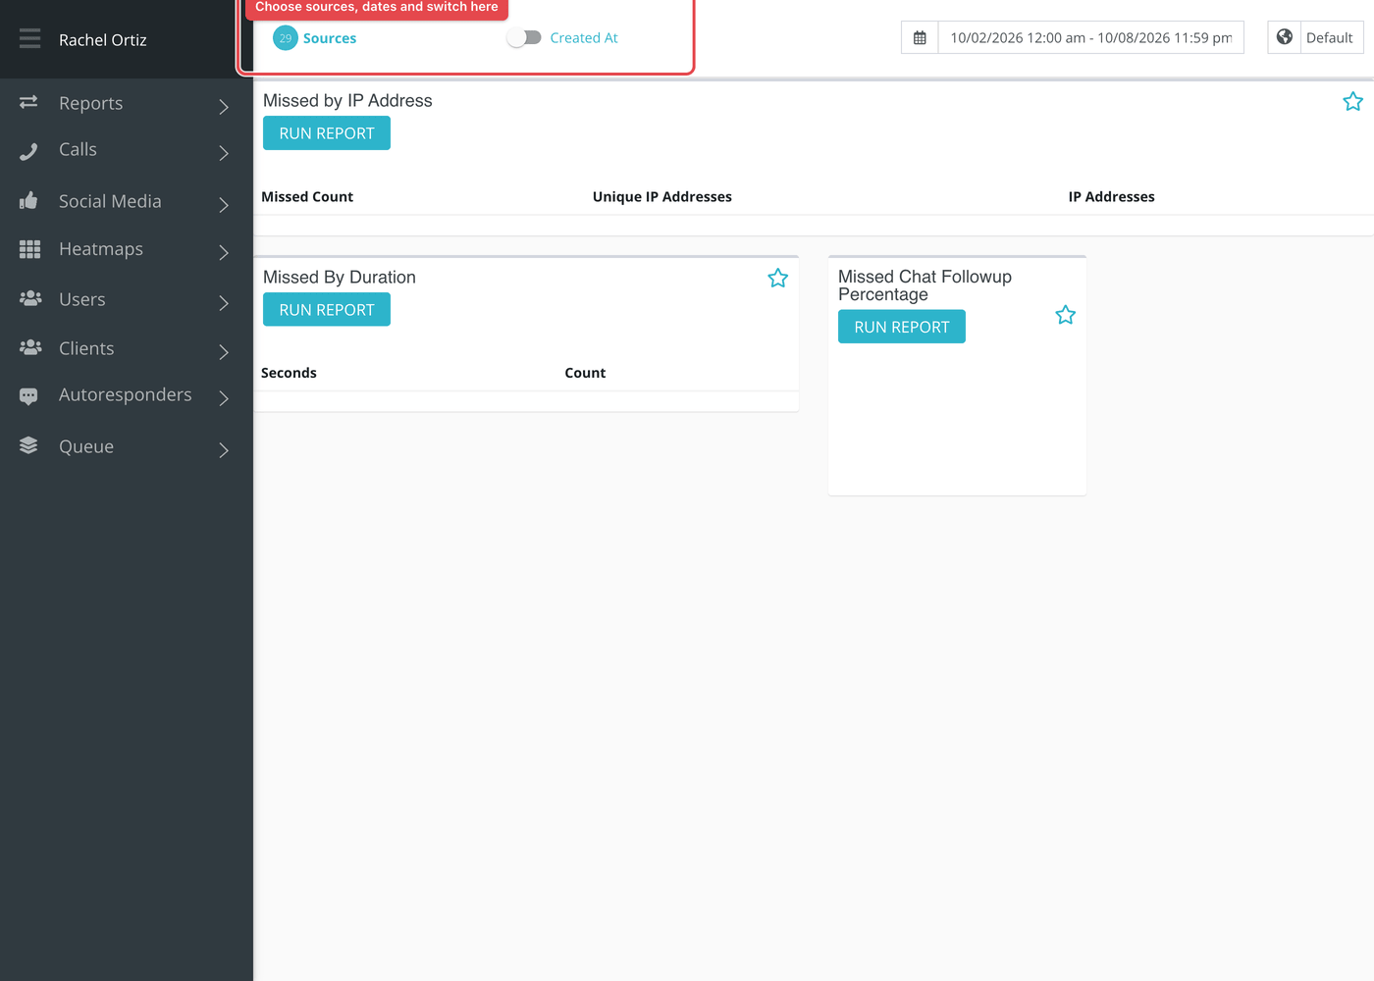Expand the Reports menu chevron

point(224,106)
